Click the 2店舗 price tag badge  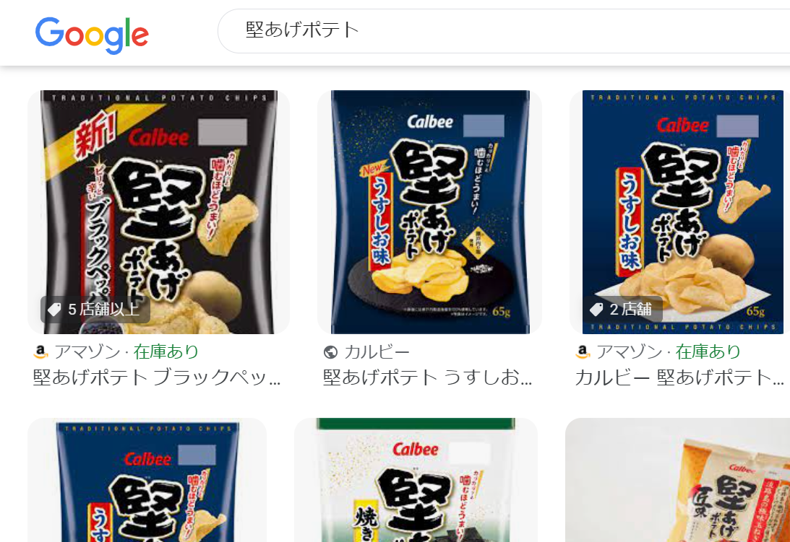pos(623,309)
